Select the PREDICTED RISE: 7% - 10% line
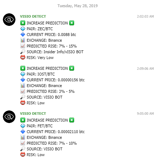157x159 pixels. [52, 143]
